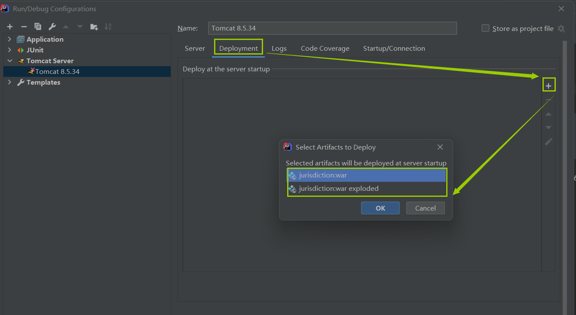This screenshot has width=576, height=315.
Task: Click the Application type icon
Action: click(21, 39)
